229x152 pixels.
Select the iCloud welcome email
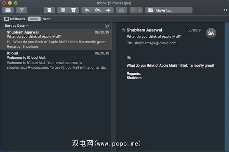click(56, 60)
